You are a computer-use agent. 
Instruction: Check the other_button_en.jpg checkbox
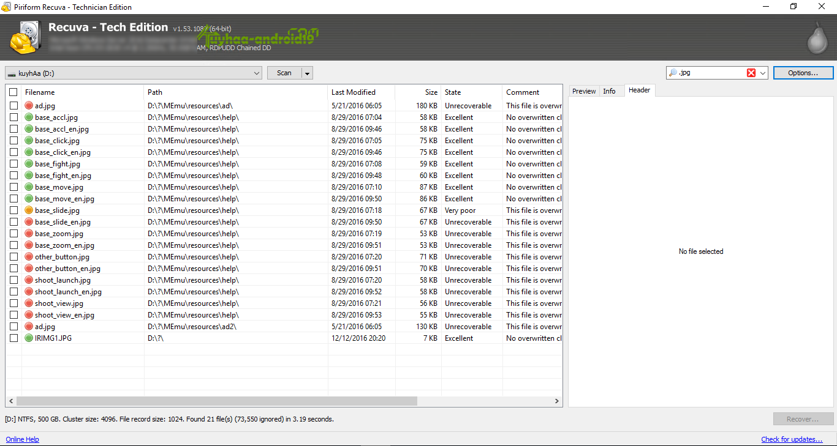click(x=13, y=269)
